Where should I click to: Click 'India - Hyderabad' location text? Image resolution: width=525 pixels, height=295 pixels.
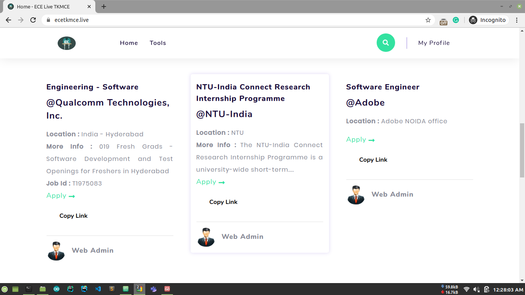pos(112,134)
